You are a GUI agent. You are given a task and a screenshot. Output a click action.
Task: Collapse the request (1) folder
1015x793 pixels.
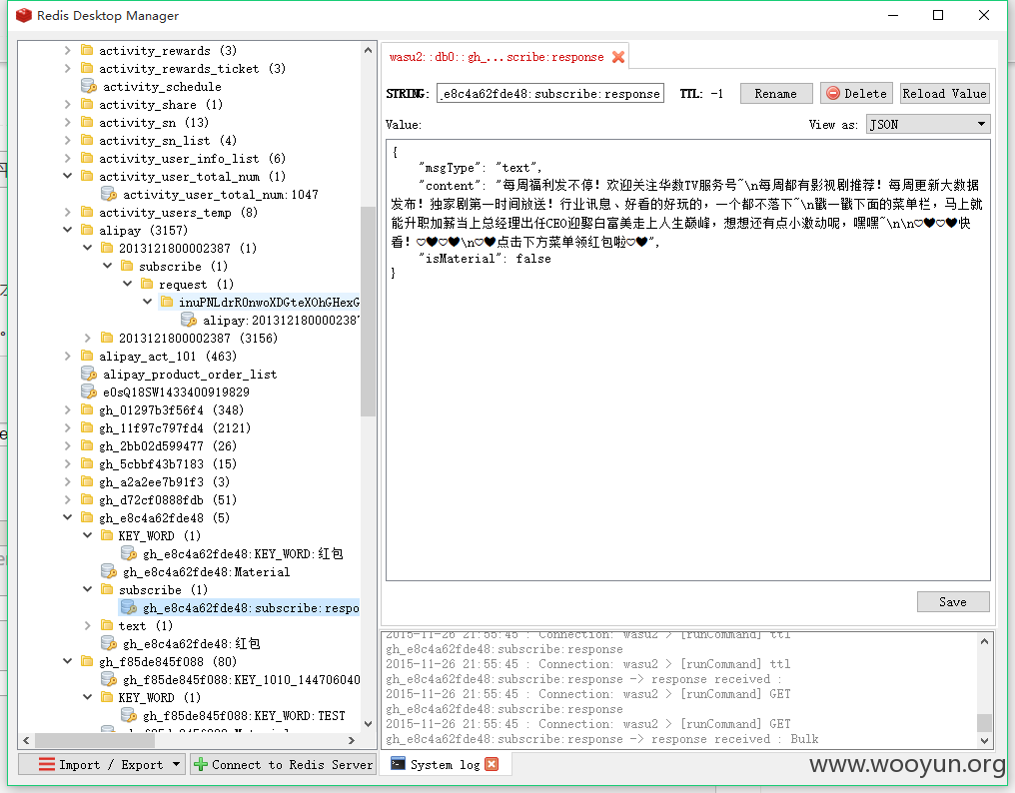coord(128,284)
